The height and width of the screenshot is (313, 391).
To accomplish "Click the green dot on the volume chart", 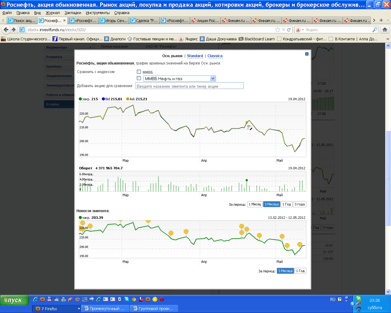I will point(247,180).
